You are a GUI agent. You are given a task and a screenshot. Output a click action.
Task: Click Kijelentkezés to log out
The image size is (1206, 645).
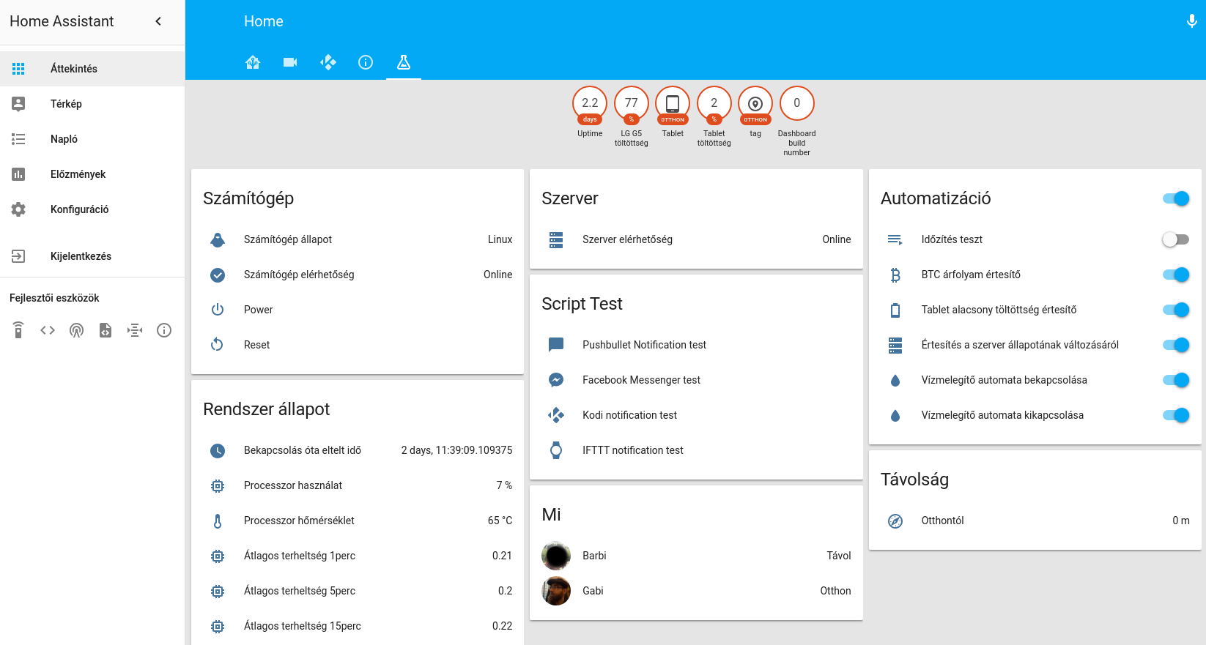(x=81, y=256)
